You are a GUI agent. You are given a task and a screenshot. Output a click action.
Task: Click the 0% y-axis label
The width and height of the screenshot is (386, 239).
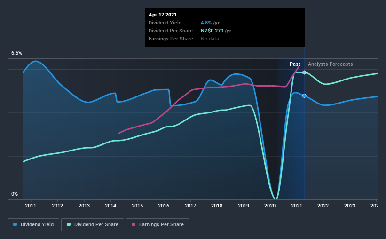(x=15, y=194)
